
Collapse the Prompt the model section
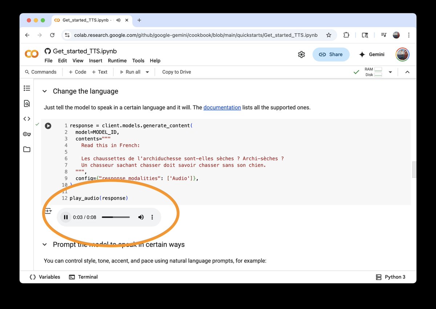point(44,245)
